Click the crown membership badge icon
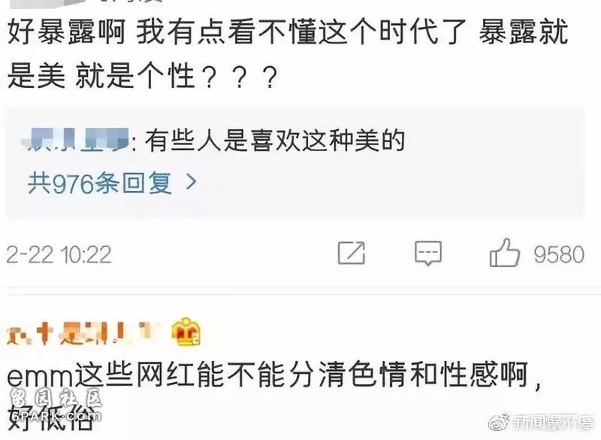The width and height of the screenshot is (601, 440). tap(186, 332)
